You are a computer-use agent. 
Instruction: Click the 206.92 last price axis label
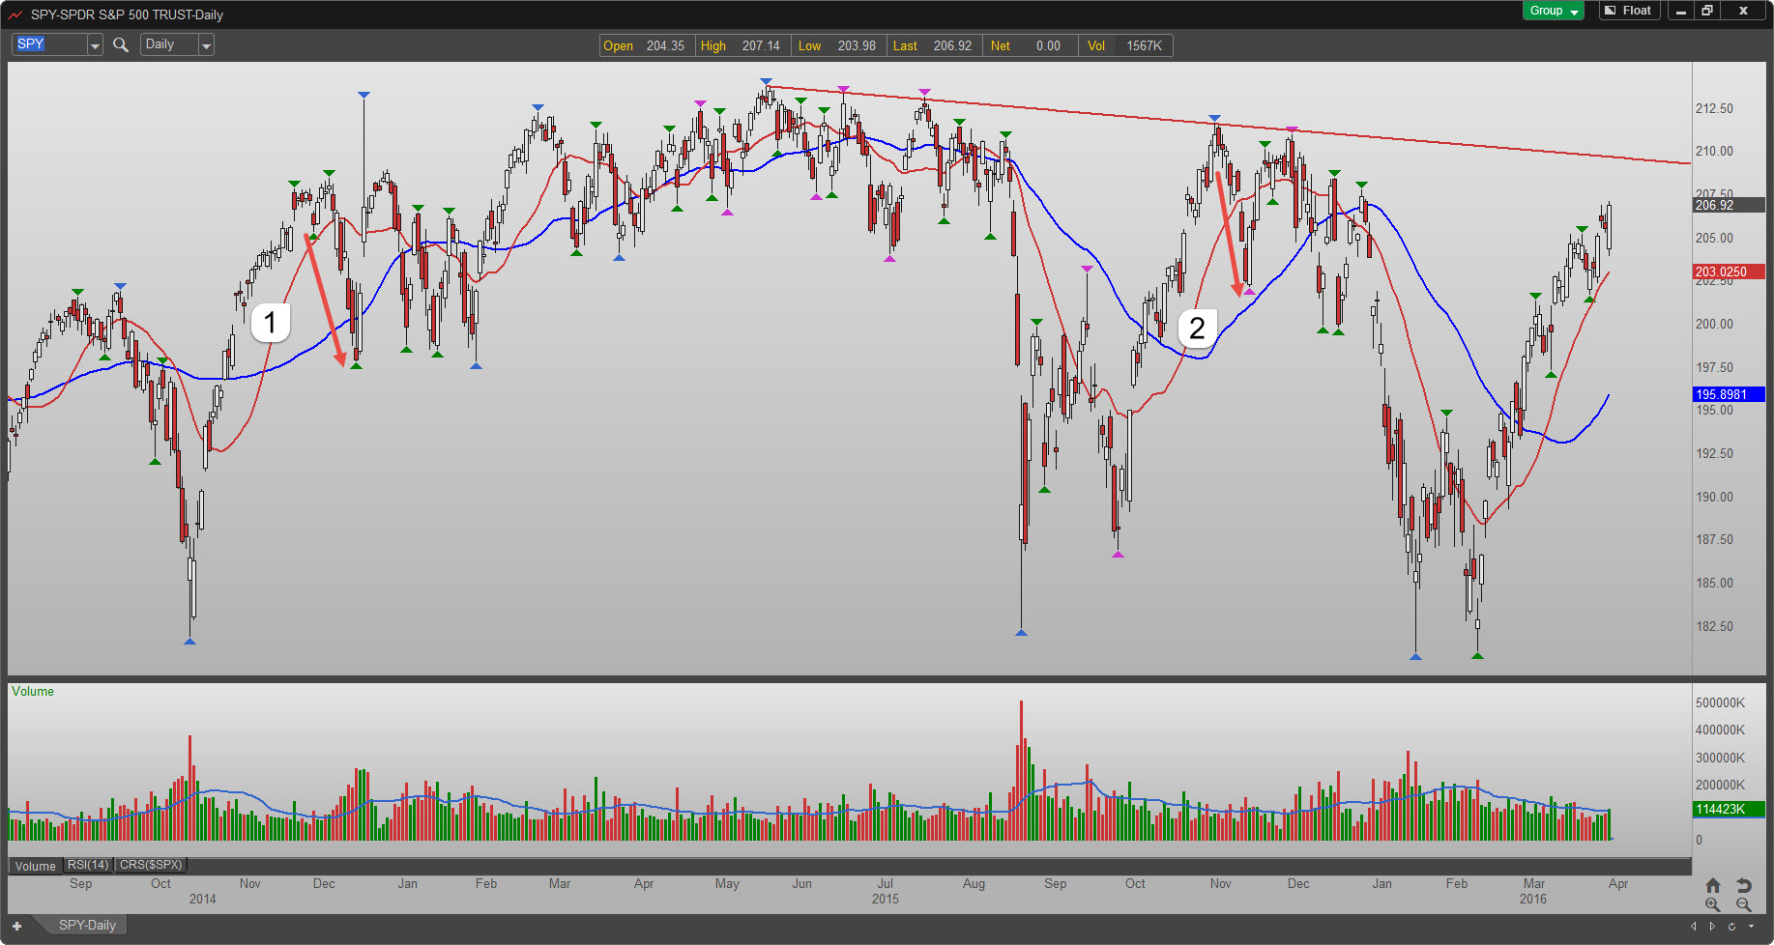[1729, 205]
